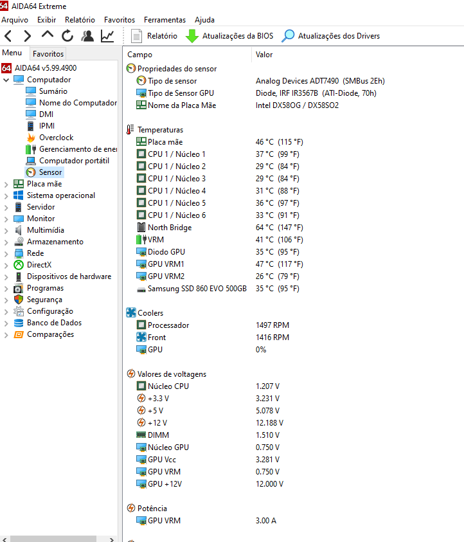The image size is (464, 542).
Task: Select the Sensor tree item
Action: (50, 172)
